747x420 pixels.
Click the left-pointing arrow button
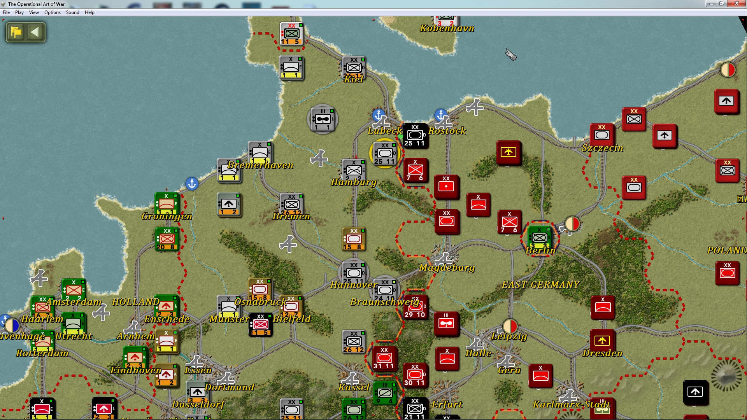click(35, 32)
